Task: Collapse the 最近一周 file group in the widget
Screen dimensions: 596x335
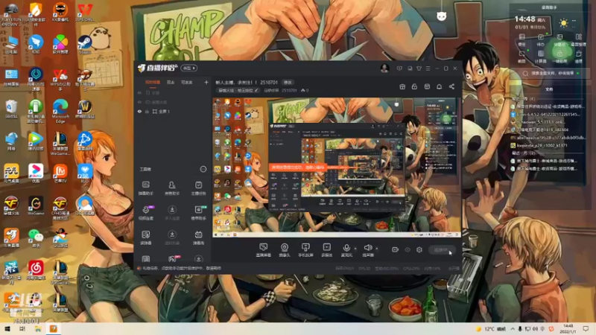Action: pyautogui.click(x=523, y=99)
